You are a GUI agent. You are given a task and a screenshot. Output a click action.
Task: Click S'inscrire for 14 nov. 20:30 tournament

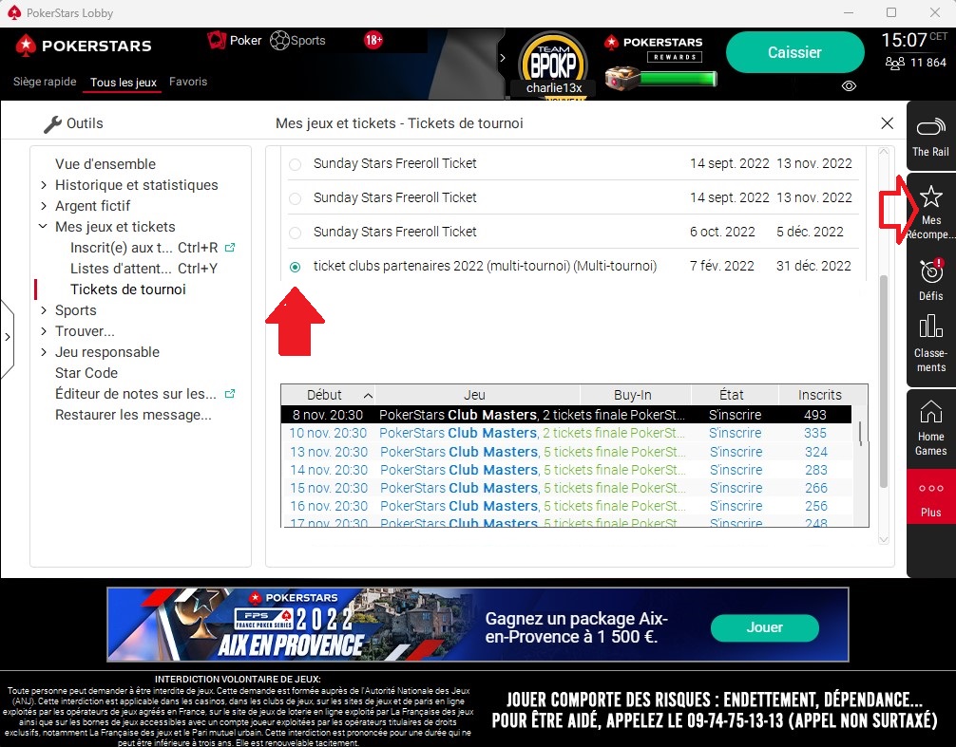coord(736,470)
